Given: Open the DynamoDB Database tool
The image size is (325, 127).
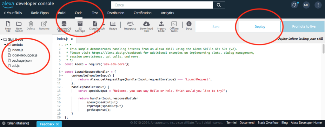Looking at the screenshot, I should point(64,24).
